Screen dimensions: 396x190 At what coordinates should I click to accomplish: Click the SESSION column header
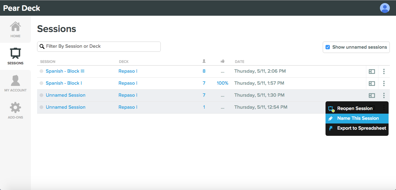(48, 62)
